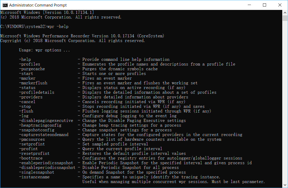This screenshot has width=288, height=188.
Task: Select the '-flush' option text
Action: point(26,111)
